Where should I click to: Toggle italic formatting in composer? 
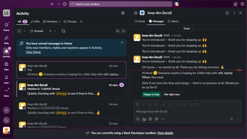[x=143, y=104]
